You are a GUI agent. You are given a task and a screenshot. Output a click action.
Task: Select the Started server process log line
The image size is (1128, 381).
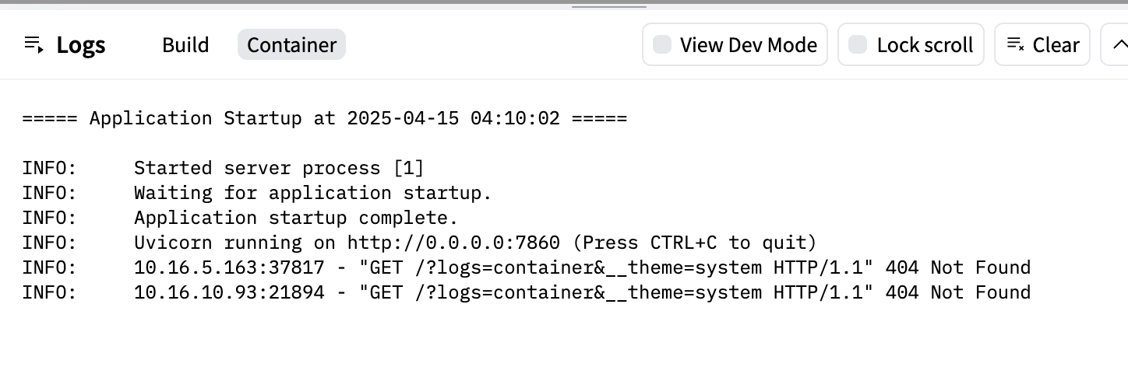[x=223, y=168]
